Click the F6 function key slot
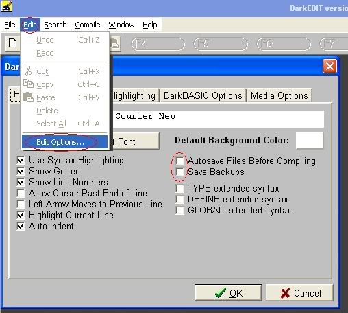This screenshot has height=313, width=348. (x=284, y=44)
